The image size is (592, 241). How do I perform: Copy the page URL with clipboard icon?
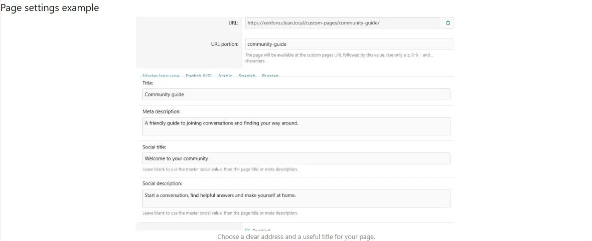click(448, 23)
